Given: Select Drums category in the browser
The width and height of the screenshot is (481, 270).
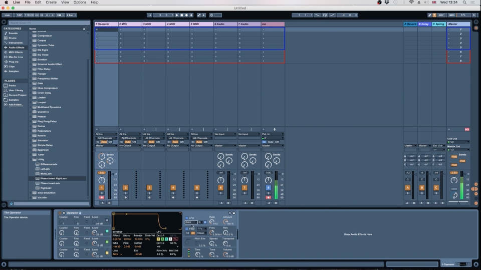Looking at the screenshot, I should coord(12,38).
